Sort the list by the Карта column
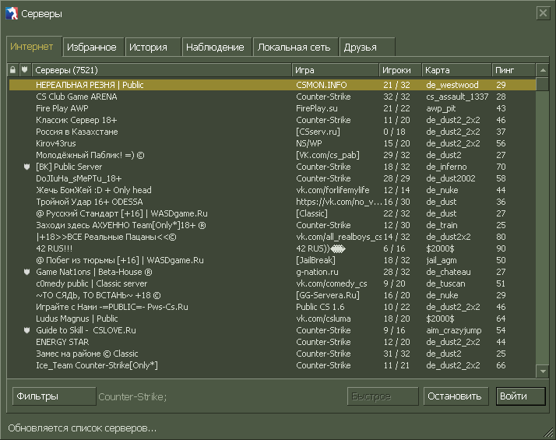Viewport: 556px width, 440px height. point(456,70)
